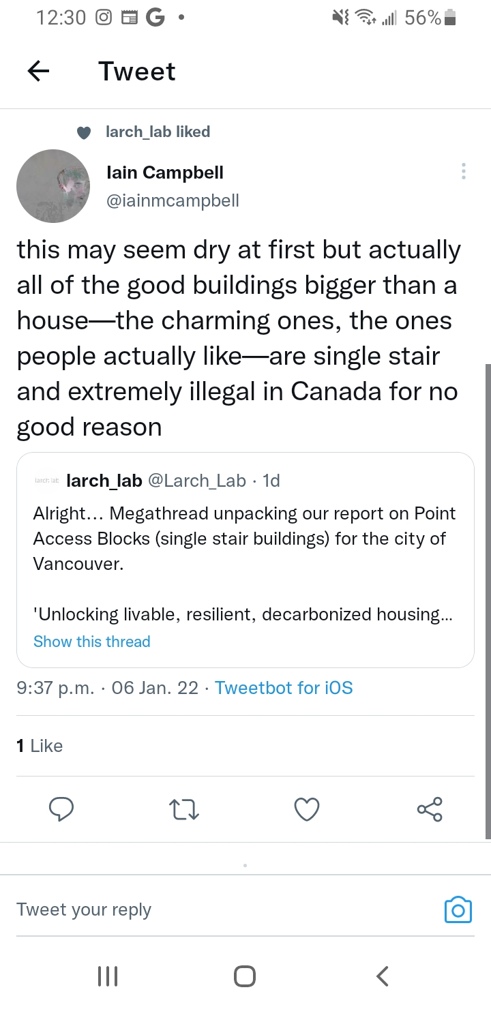Open the Tweetbot for iOS source link
Screen dimensions: 491x1009
pyautogui.click(x=284, y=688)
